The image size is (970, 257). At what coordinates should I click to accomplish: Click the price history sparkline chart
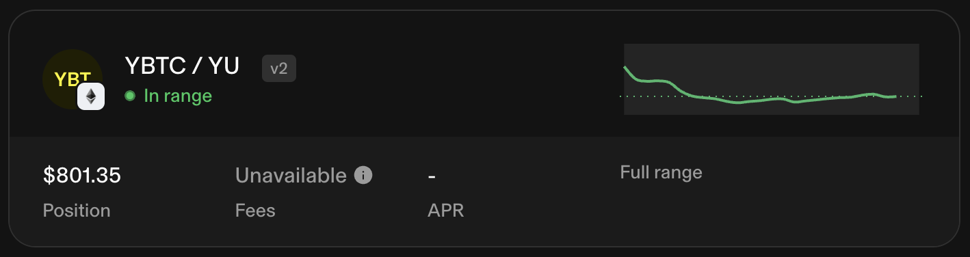(x=771, y=79)
